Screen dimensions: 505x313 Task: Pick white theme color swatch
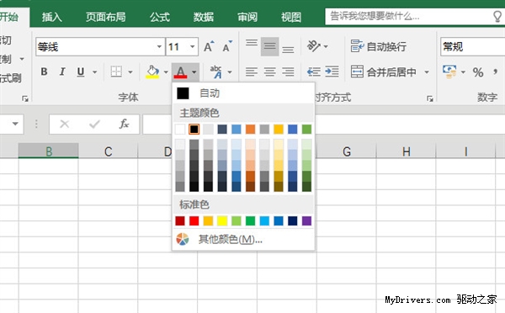point(180,129)
